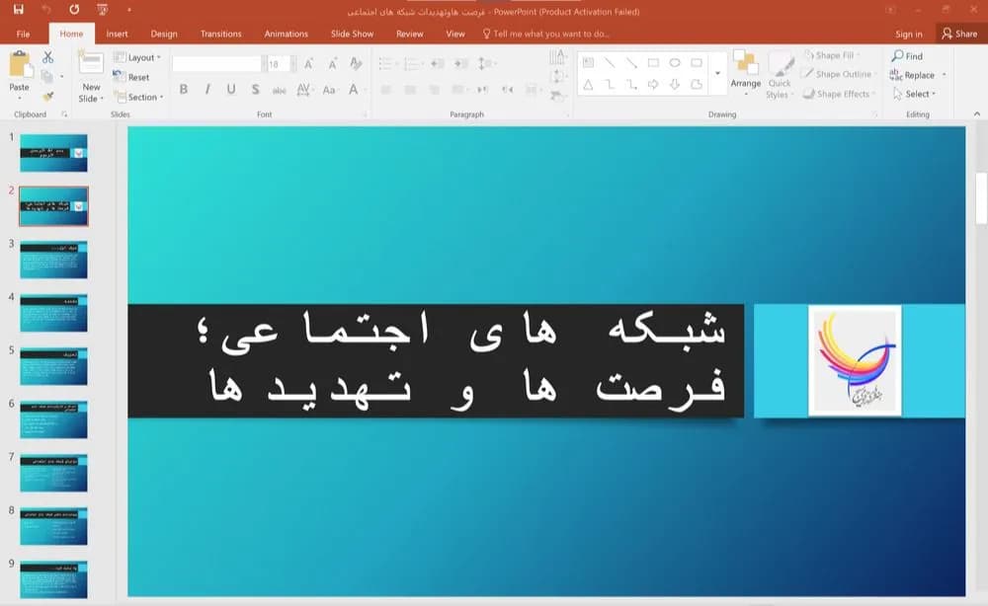The image size is (988, 606).
Task: Clear all formatting icon
Action: tap(356, 63)
